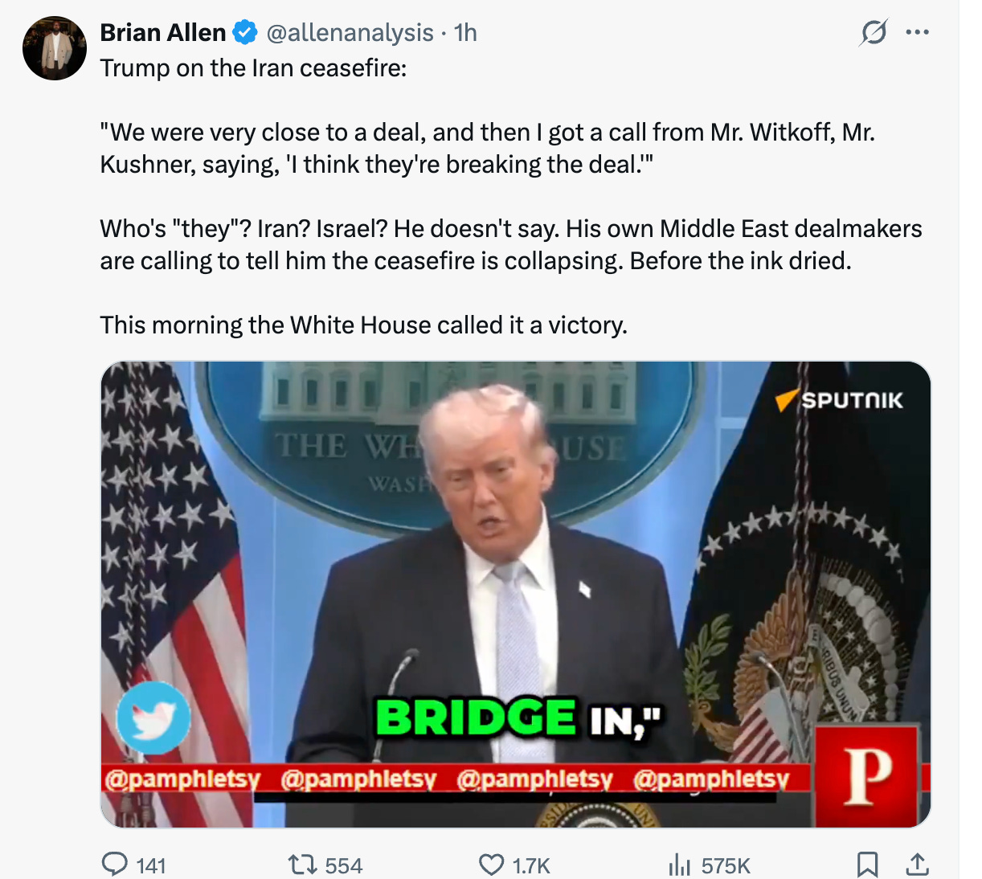Image resolution: width=982 pixels, height=879 pixels.
Task: Open Brian Allen's profile avatar
Action: point(54,48)
